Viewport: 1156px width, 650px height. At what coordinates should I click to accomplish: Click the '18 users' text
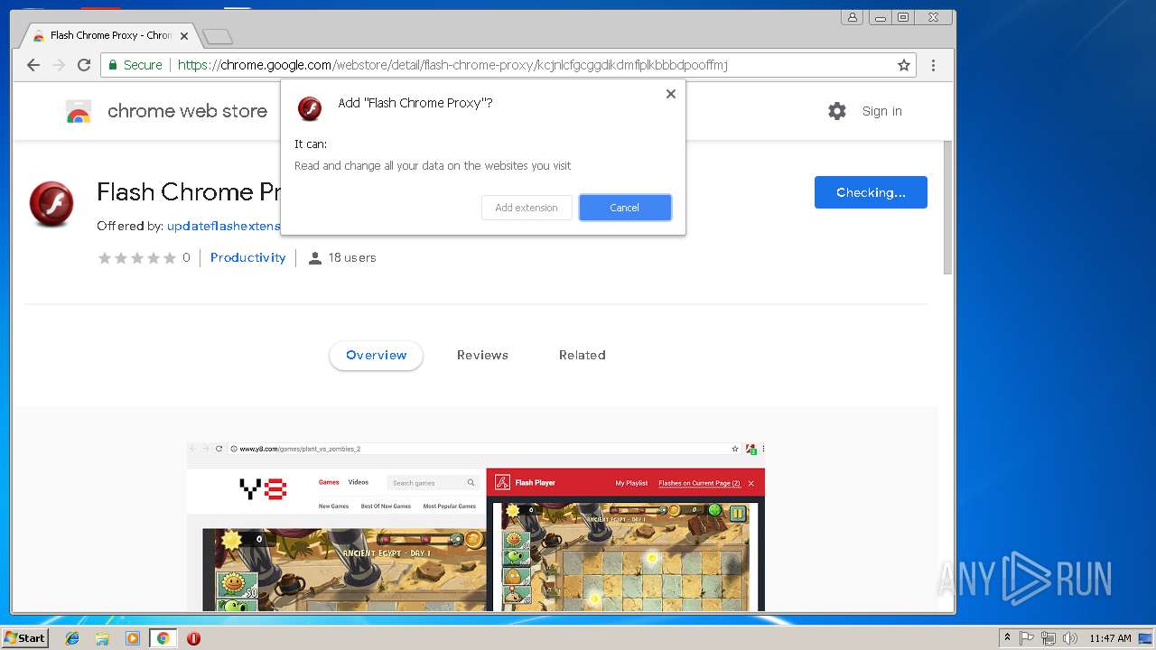pos(352,258)
